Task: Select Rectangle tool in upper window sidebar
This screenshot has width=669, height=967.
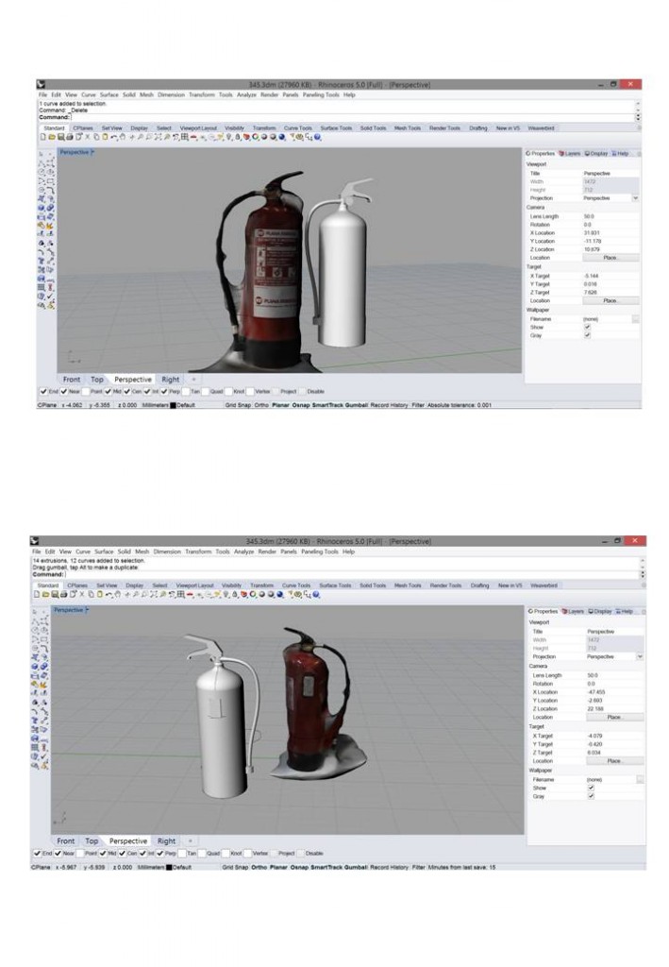Action: pyautogui.click(x=50, y=180)
